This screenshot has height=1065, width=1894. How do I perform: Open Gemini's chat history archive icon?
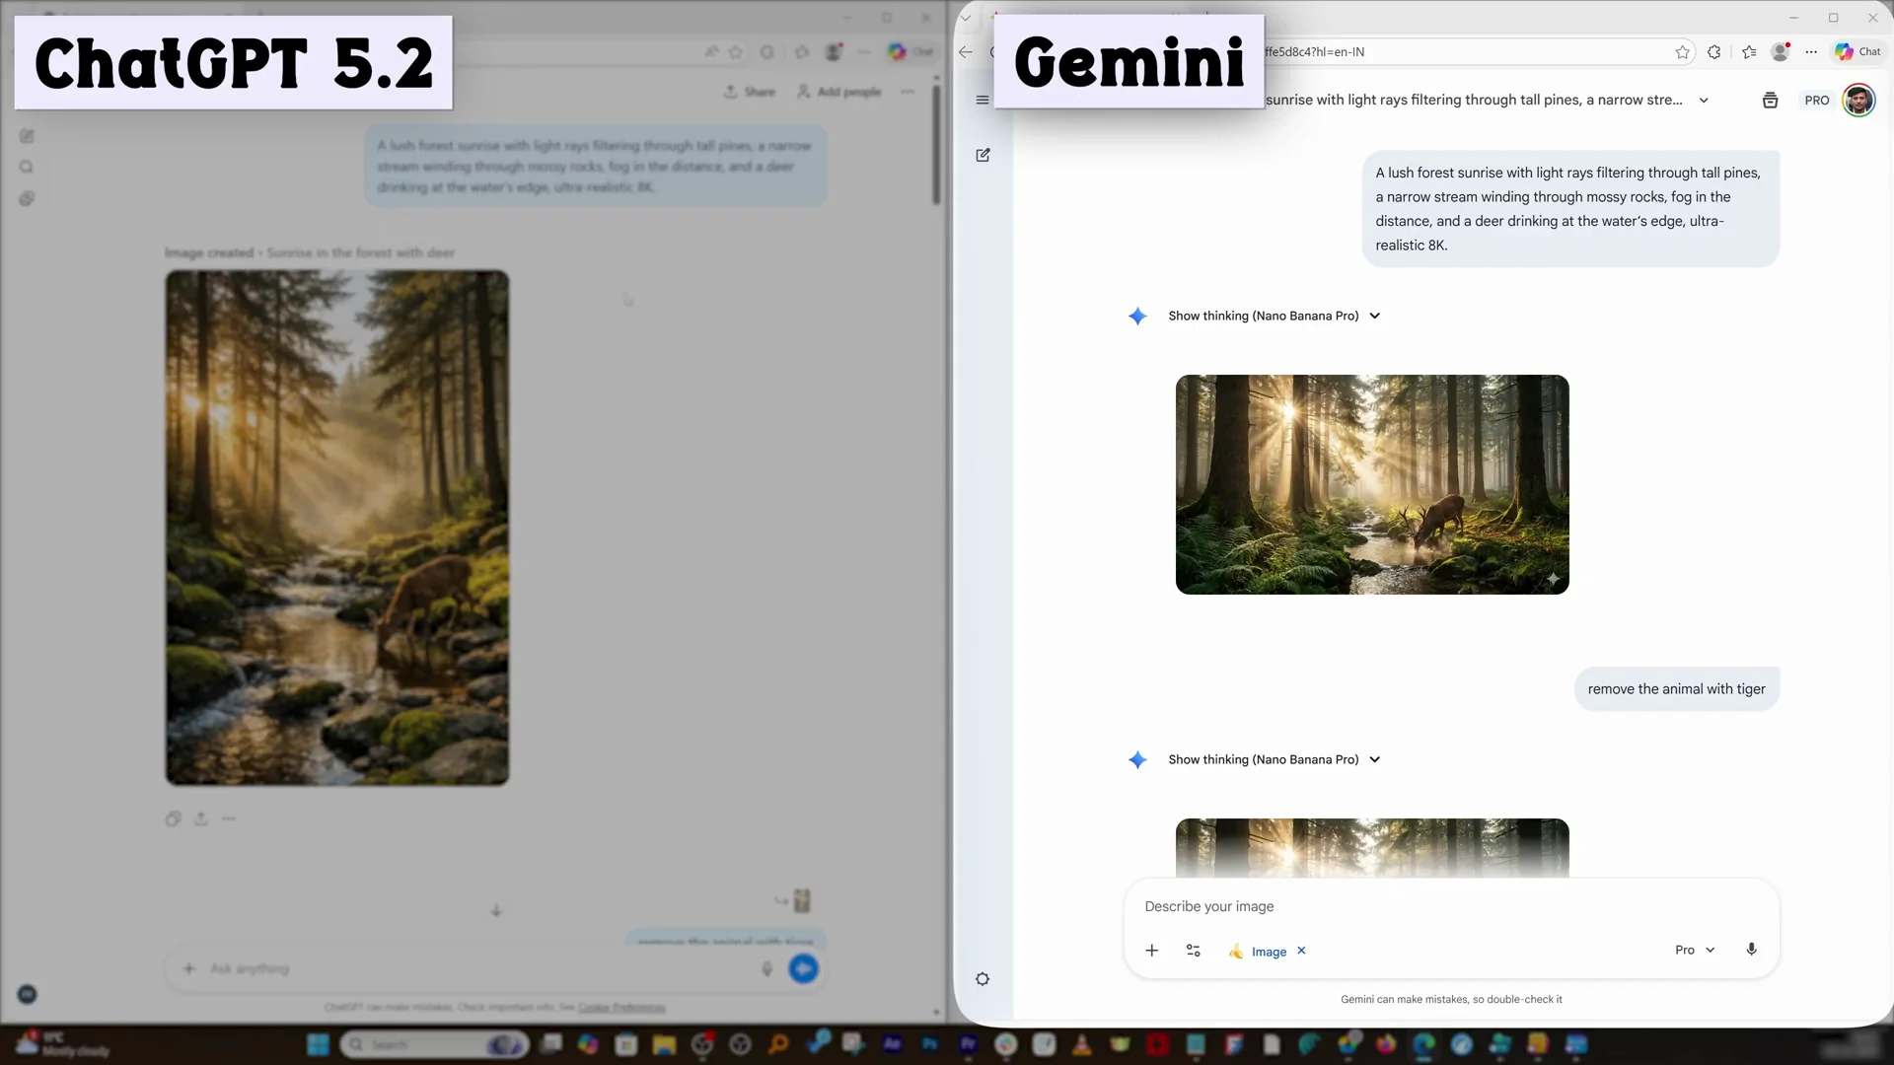point(1770,100)
